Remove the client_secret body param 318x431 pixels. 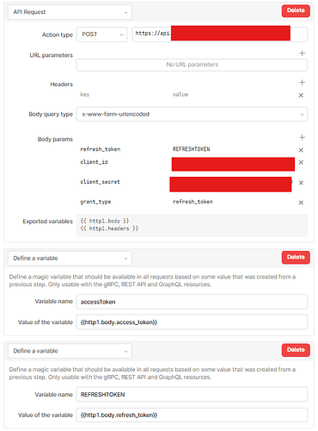301,183
